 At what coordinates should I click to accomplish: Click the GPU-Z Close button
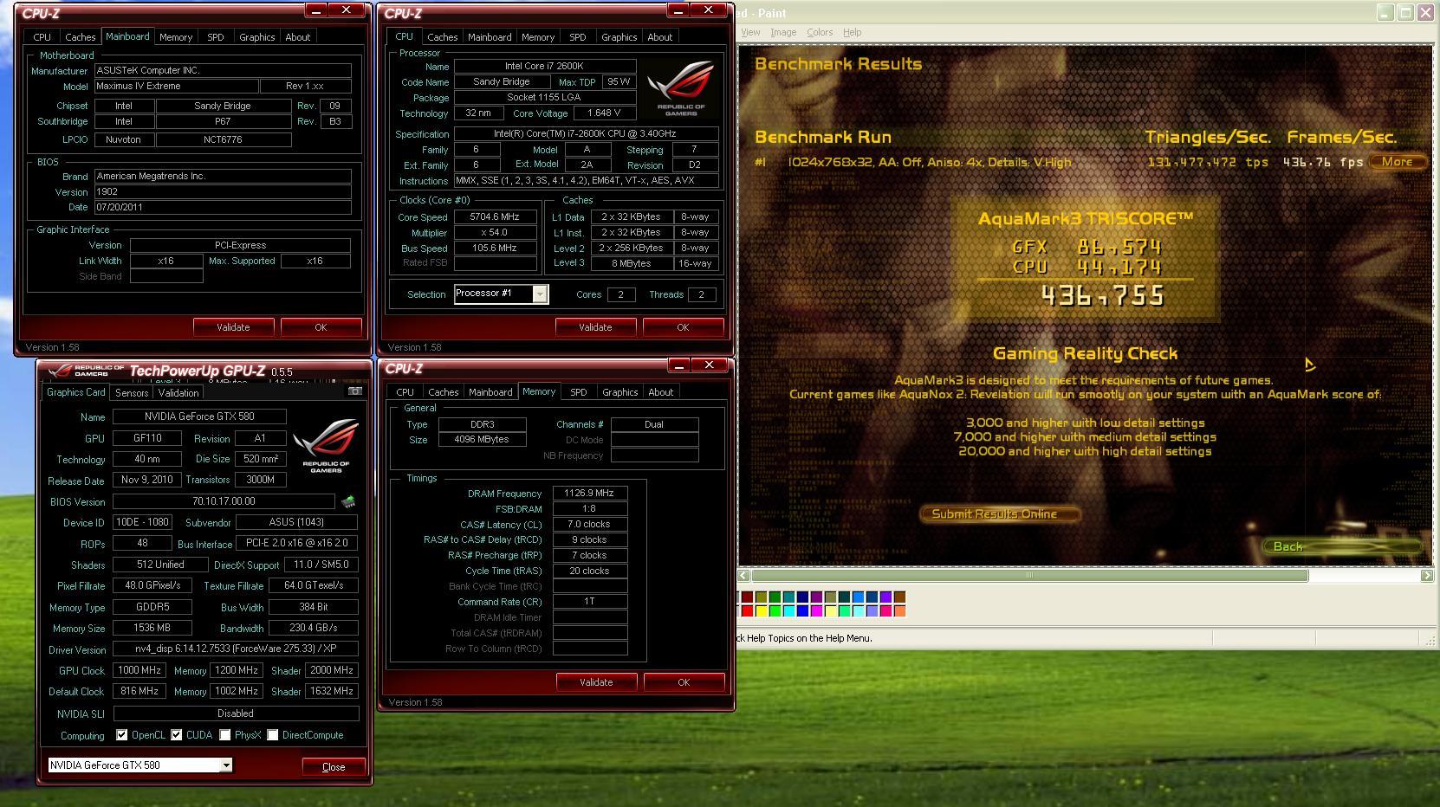point(334,767)
